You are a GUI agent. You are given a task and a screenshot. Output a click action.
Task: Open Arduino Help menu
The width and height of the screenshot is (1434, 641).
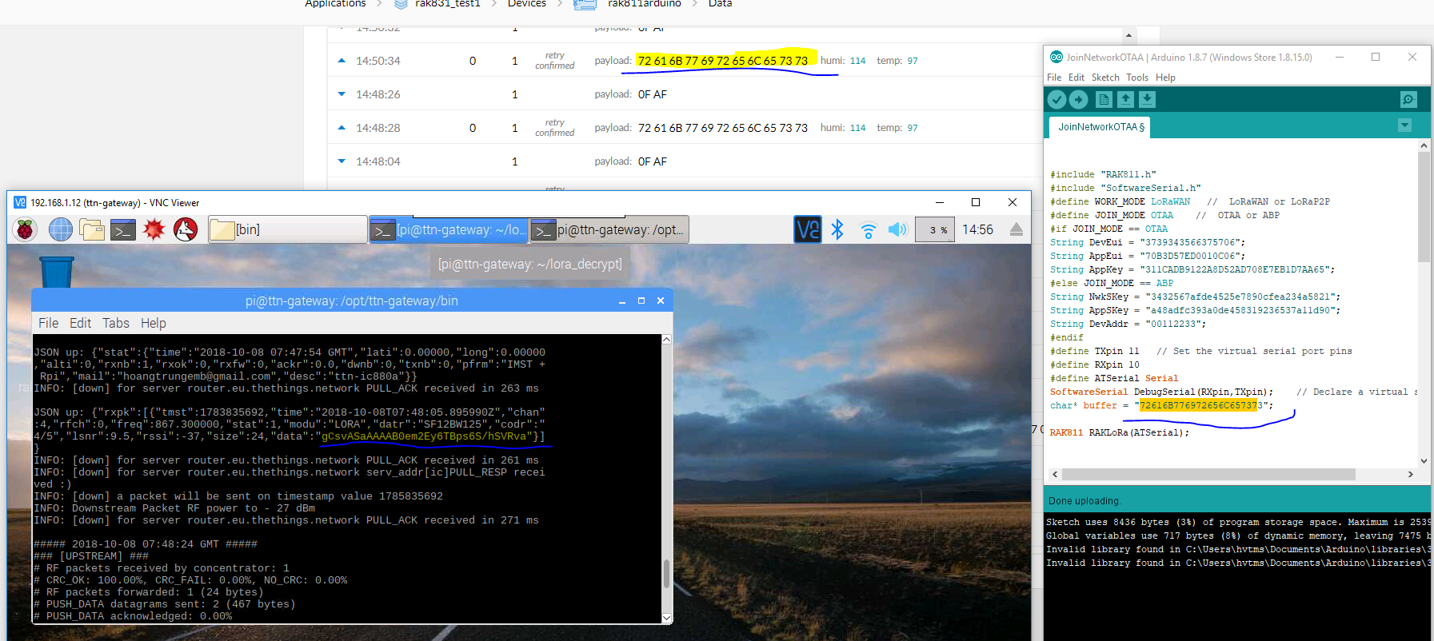(1165, 78)
